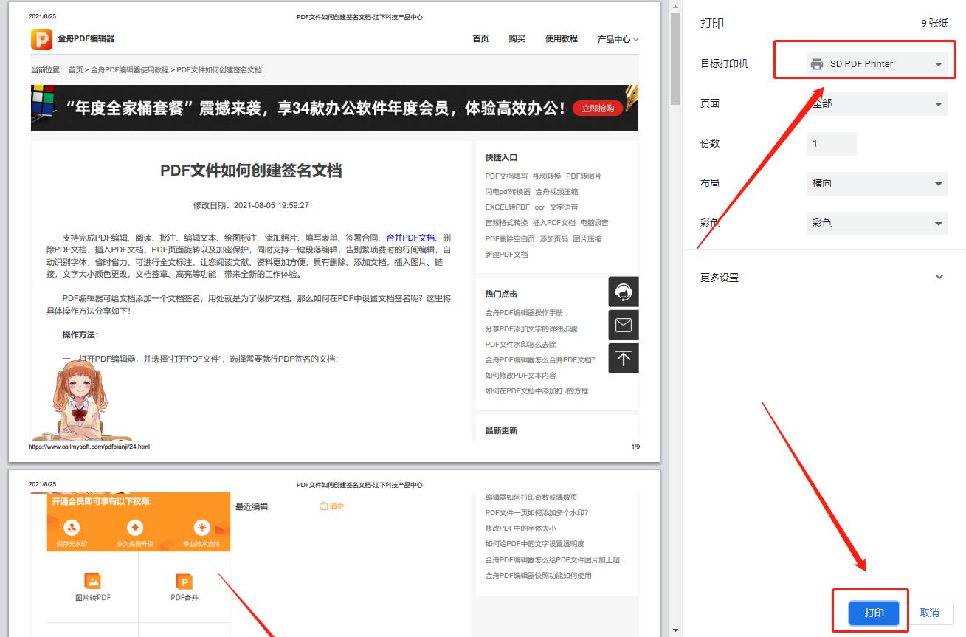966x637 pixels.
Task: Open the PDF合并 tool icon
Action: click(x=183, y=582)
